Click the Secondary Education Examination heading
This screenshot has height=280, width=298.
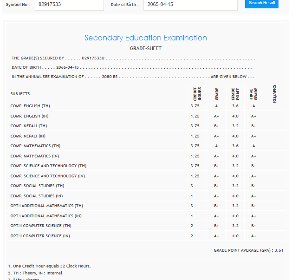[x=146, y=38]
